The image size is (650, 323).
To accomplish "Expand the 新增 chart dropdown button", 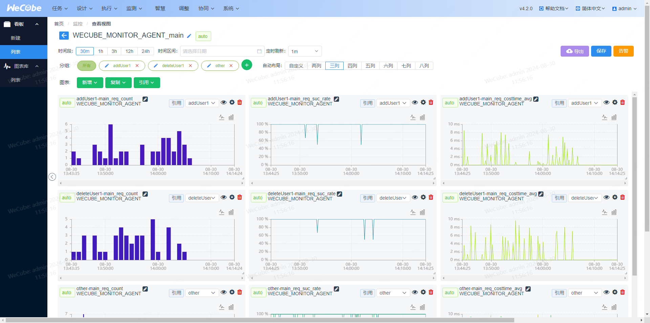I will 90,82.
